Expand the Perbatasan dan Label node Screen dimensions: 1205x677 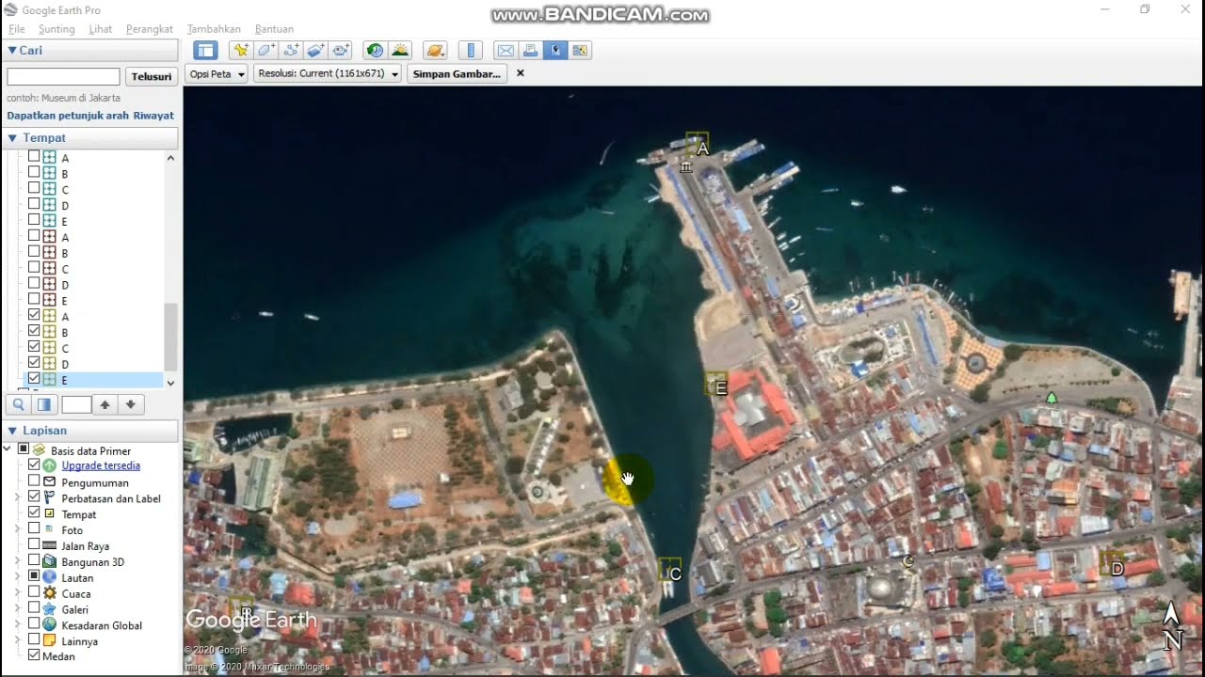click(x=17, y=497)
